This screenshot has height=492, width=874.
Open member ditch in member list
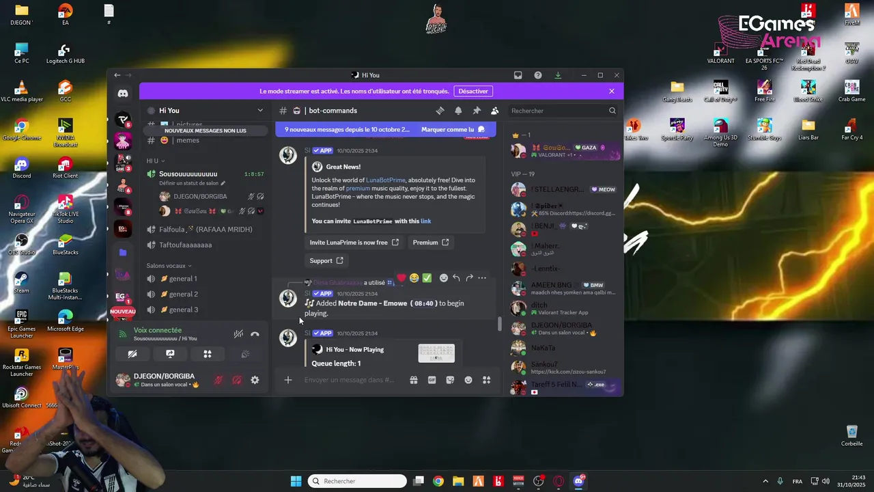pos(564,308)
